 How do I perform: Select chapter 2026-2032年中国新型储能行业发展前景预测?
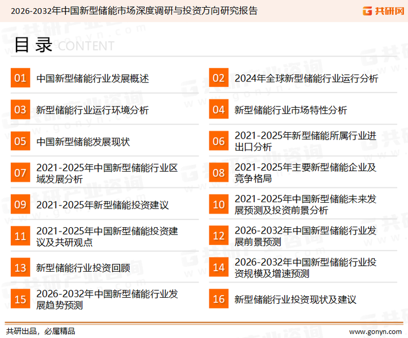[306, 236]
